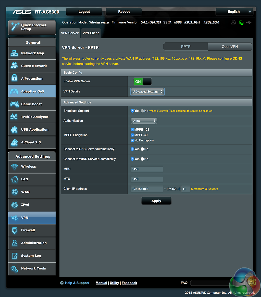261x297 pixels.
Task: Click the Apply button
Action: click(156, 201)
